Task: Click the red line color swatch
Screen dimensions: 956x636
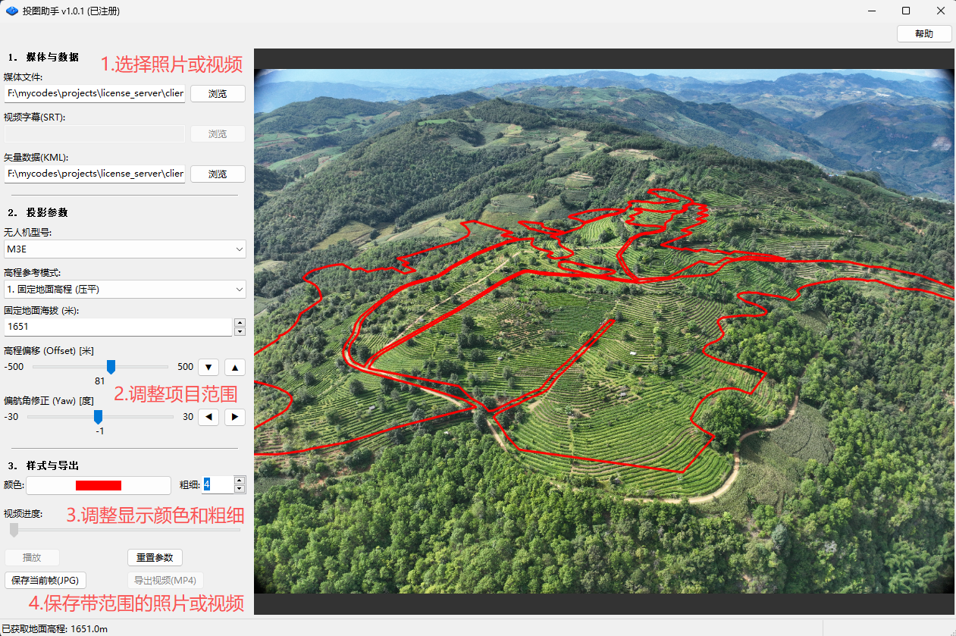Action: (99, 485)
